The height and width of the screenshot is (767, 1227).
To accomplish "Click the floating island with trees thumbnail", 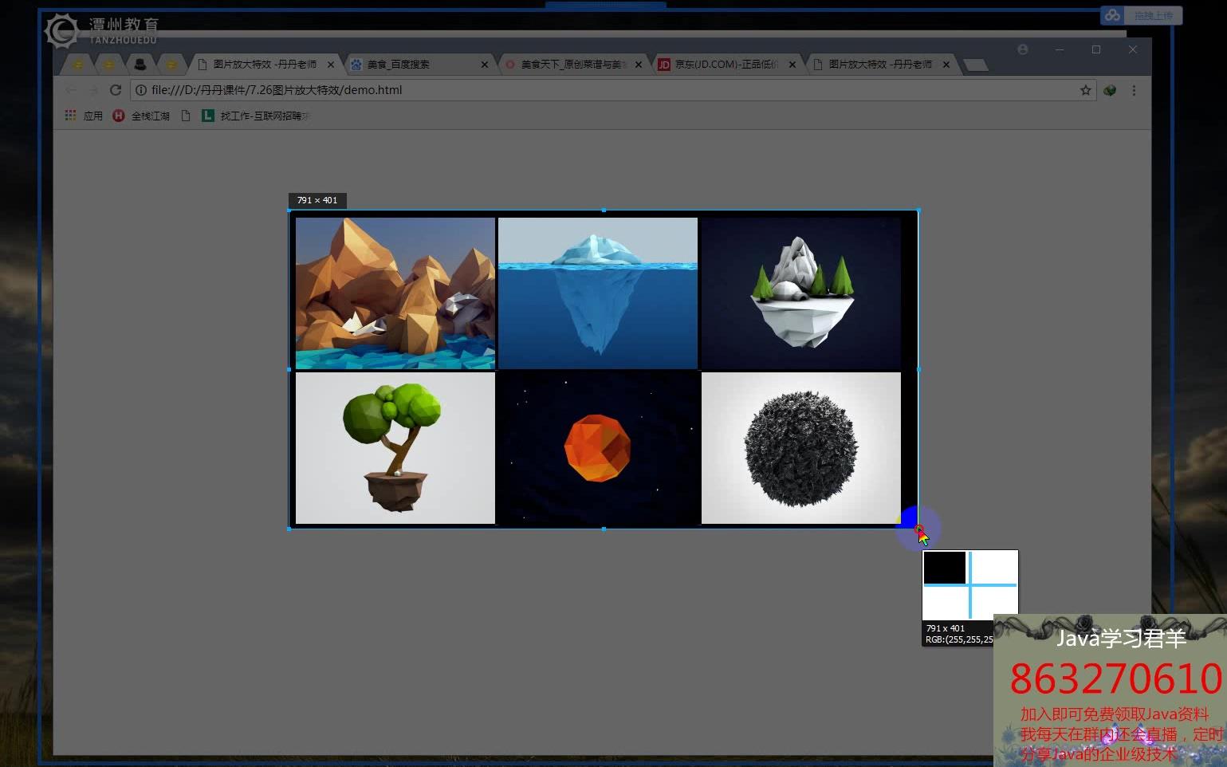I will tap(801, 293).
